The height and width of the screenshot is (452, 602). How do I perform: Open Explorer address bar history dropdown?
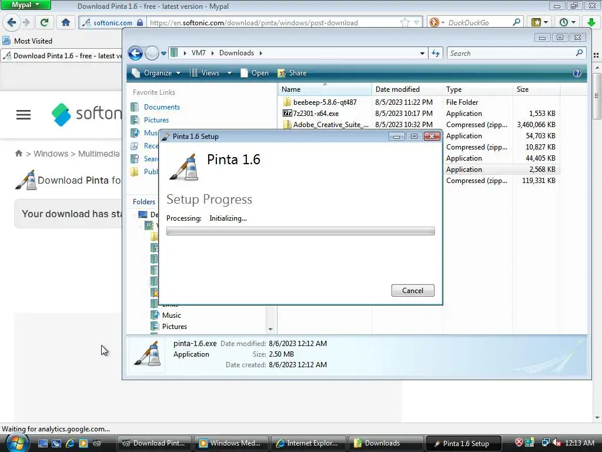(422, 53)
